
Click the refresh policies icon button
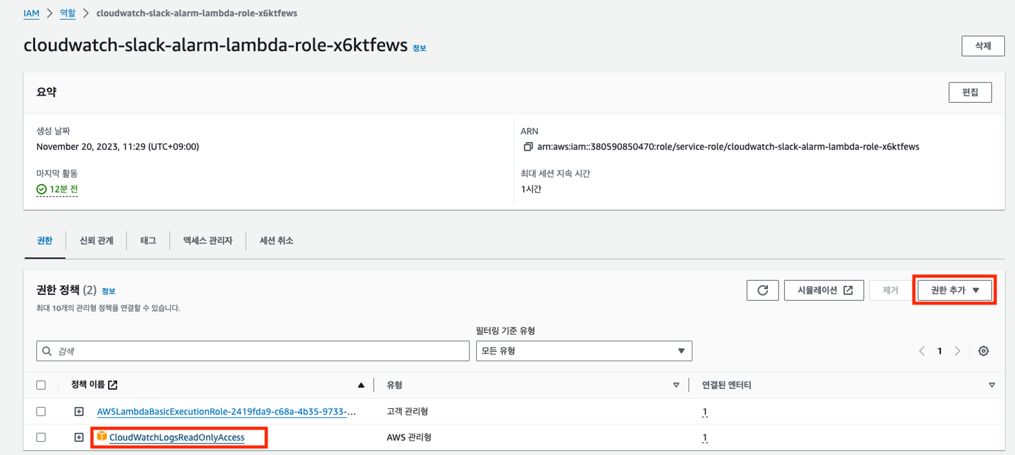pos(762,290)
